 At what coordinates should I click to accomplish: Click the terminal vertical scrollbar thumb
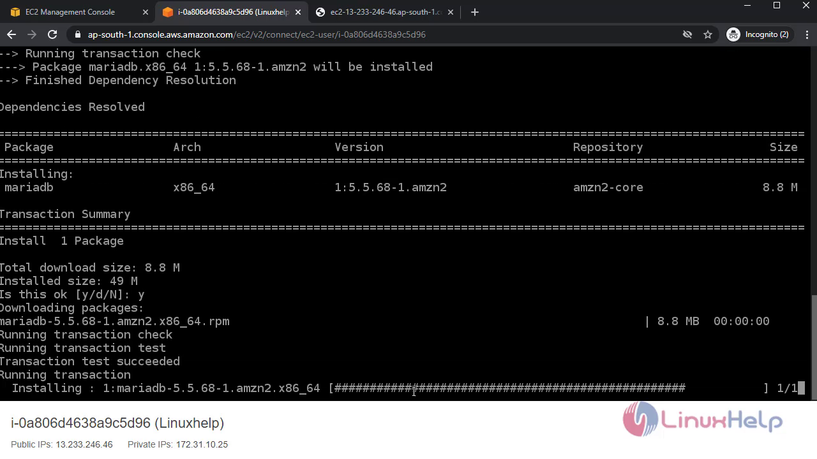click(x=814, y=347)
